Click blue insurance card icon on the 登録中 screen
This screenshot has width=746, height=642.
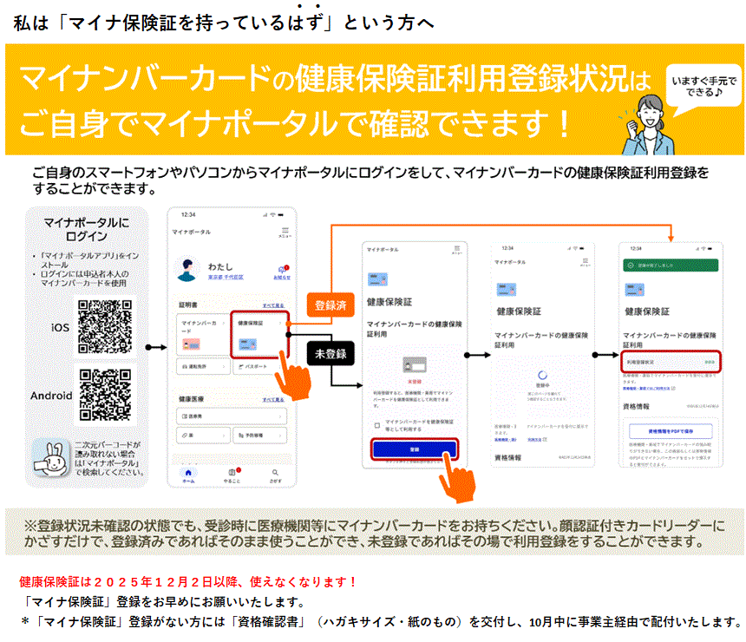507,290
